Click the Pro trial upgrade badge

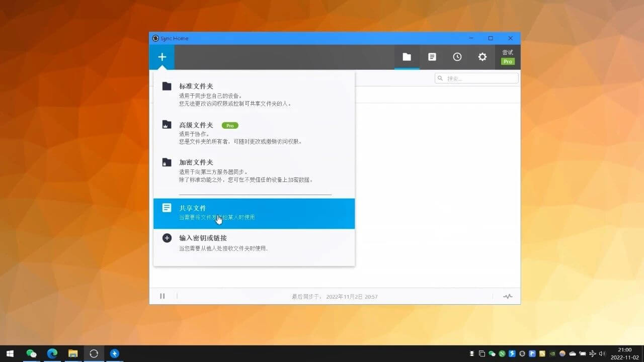(x=508, y=57)
